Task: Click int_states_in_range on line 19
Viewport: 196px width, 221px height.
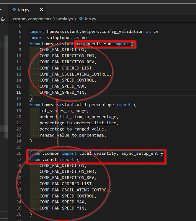Action: [x=64, y=111]
